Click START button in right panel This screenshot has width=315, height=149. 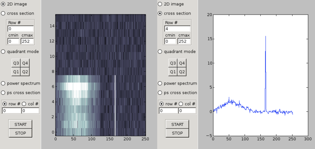(x=177, y=124)
